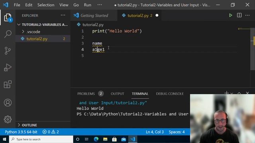Run the Python file with play button
This screenshot has height=143, width=255.
(230, 15)
